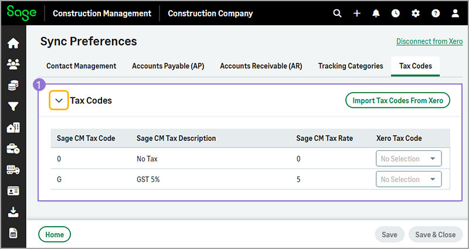
Task: Open the download tray sidebar icon
Action: [13, 212]
